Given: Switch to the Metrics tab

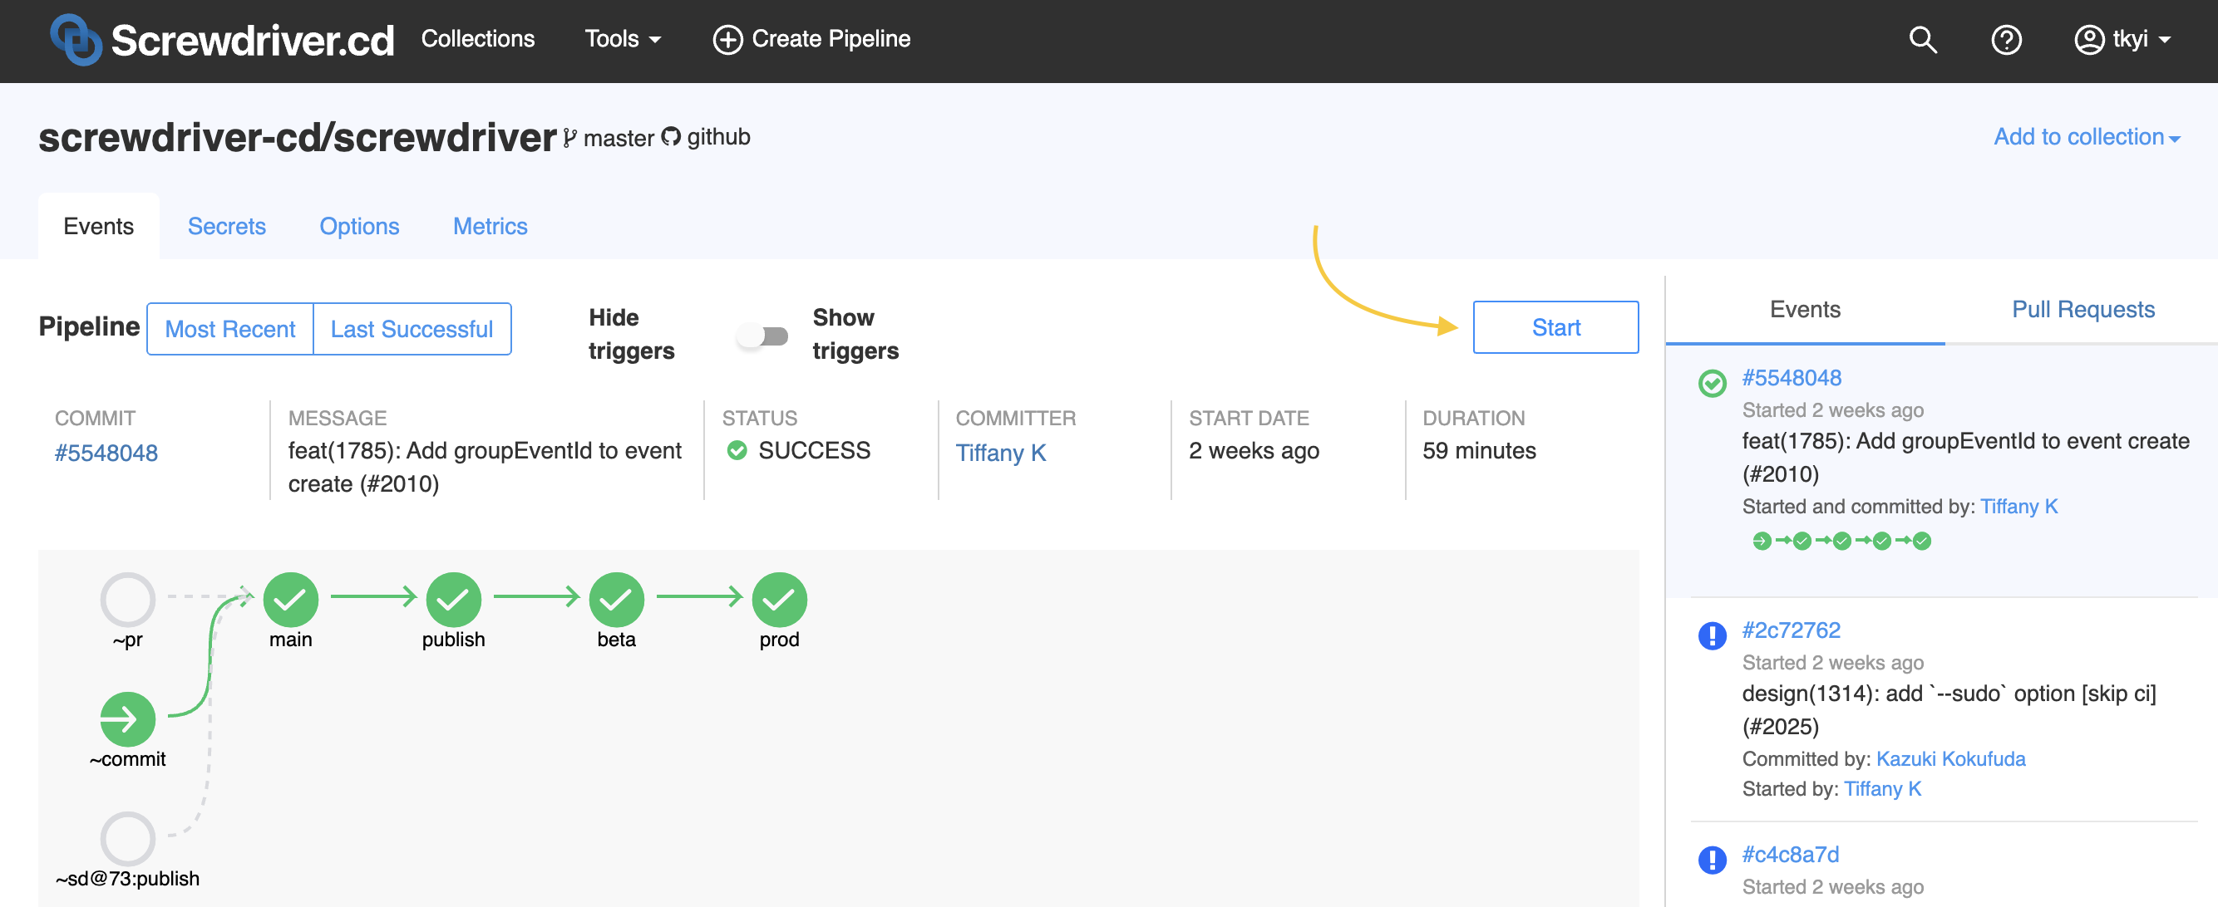Looking at the screenshot, I should point(490,226).
